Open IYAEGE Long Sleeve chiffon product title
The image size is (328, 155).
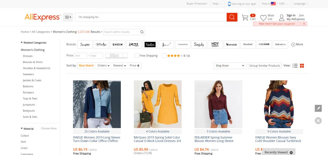pos(97,139)
